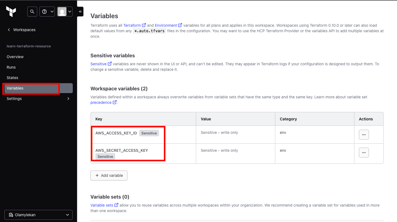Screen dimensions: 397x222
Task: Open the Sensitive documentation link
Action: tap(101, 64)
